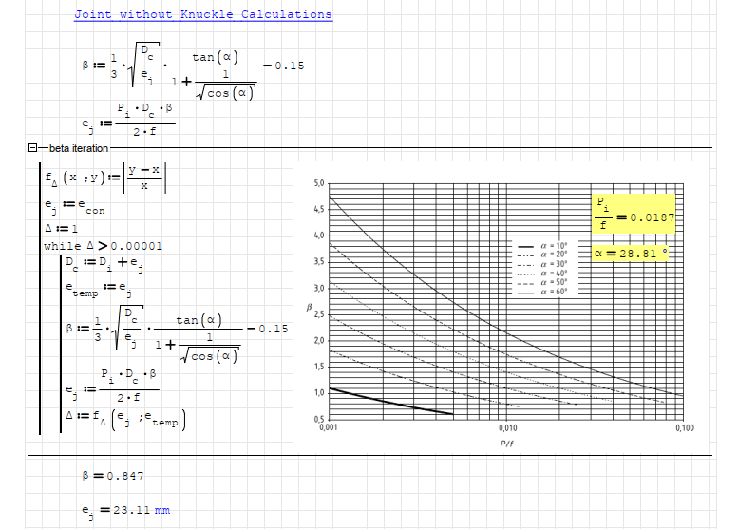
Task: Click the Δ := f_Δ(e_j; e_temp) line
Action: [x=124, y=418]
